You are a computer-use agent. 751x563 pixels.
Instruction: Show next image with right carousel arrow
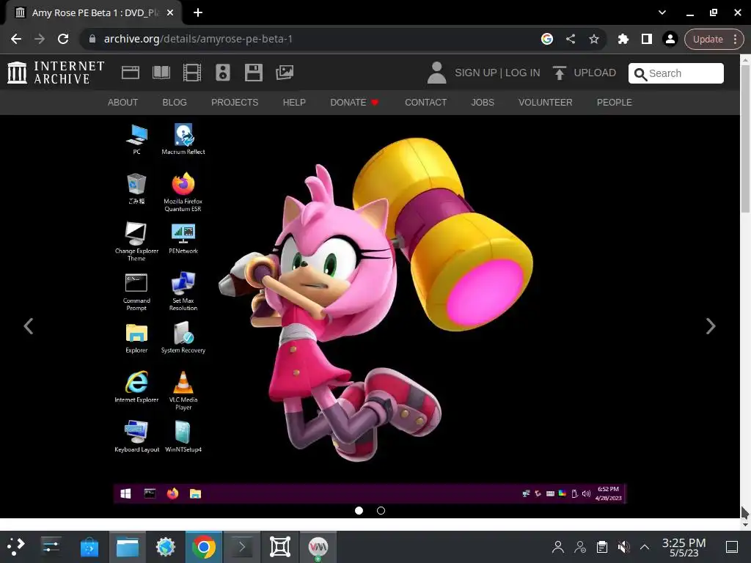click(711, 326)
